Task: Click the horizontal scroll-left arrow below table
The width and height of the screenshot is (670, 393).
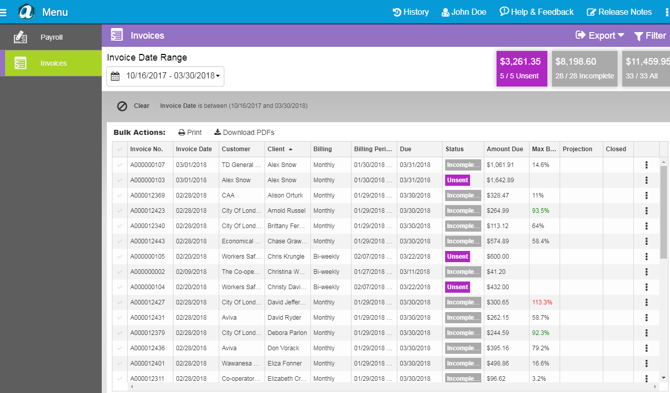Action: coord(132,386)
